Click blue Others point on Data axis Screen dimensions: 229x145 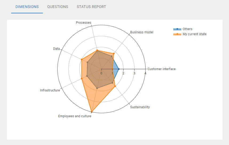coord(87,62)
